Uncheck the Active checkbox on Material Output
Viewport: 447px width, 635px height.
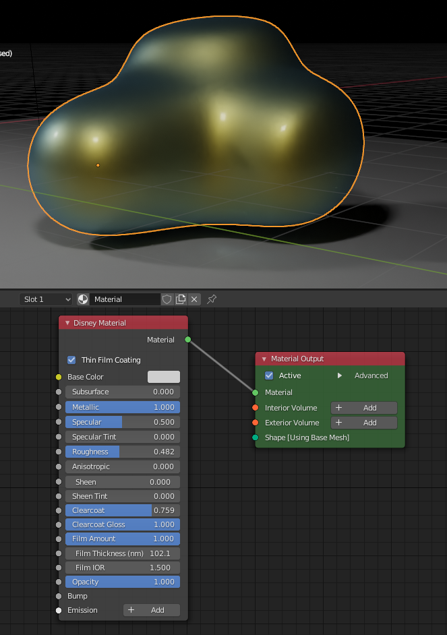click(269, 375)
